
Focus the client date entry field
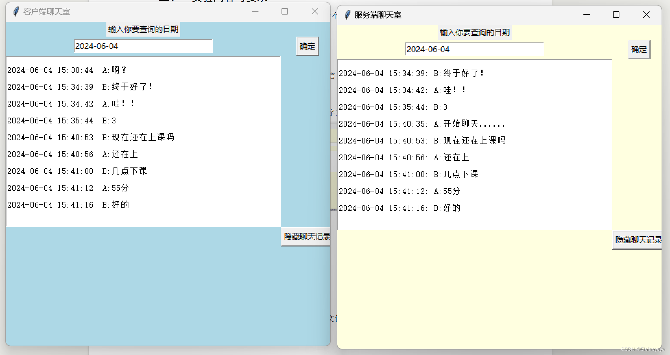[x=143, y=46]
